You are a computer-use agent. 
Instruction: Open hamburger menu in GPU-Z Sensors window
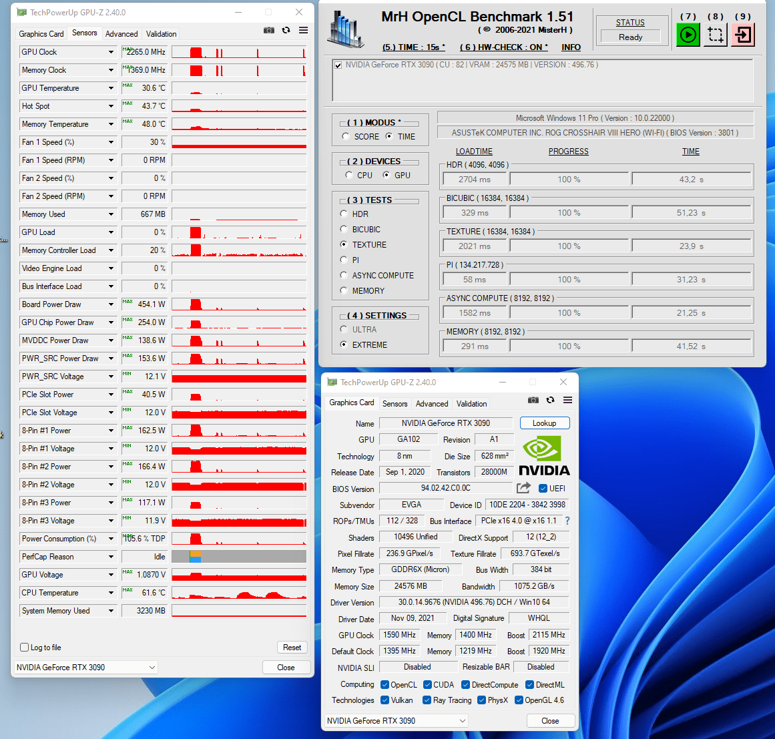click(304, 30)
